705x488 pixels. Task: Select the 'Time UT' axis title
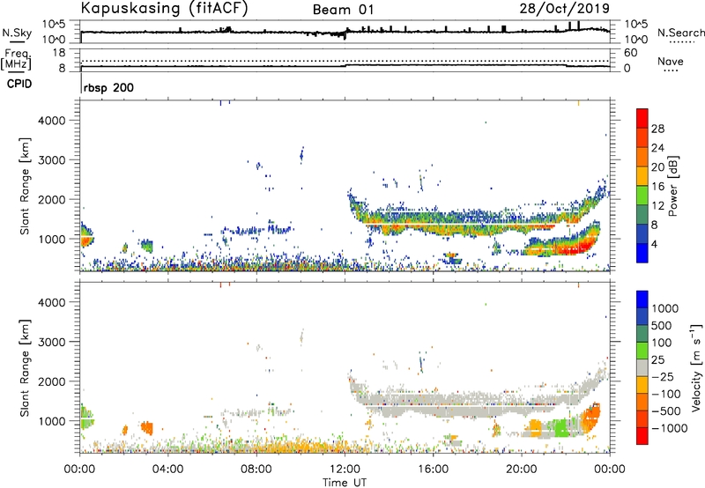[345, 483]
